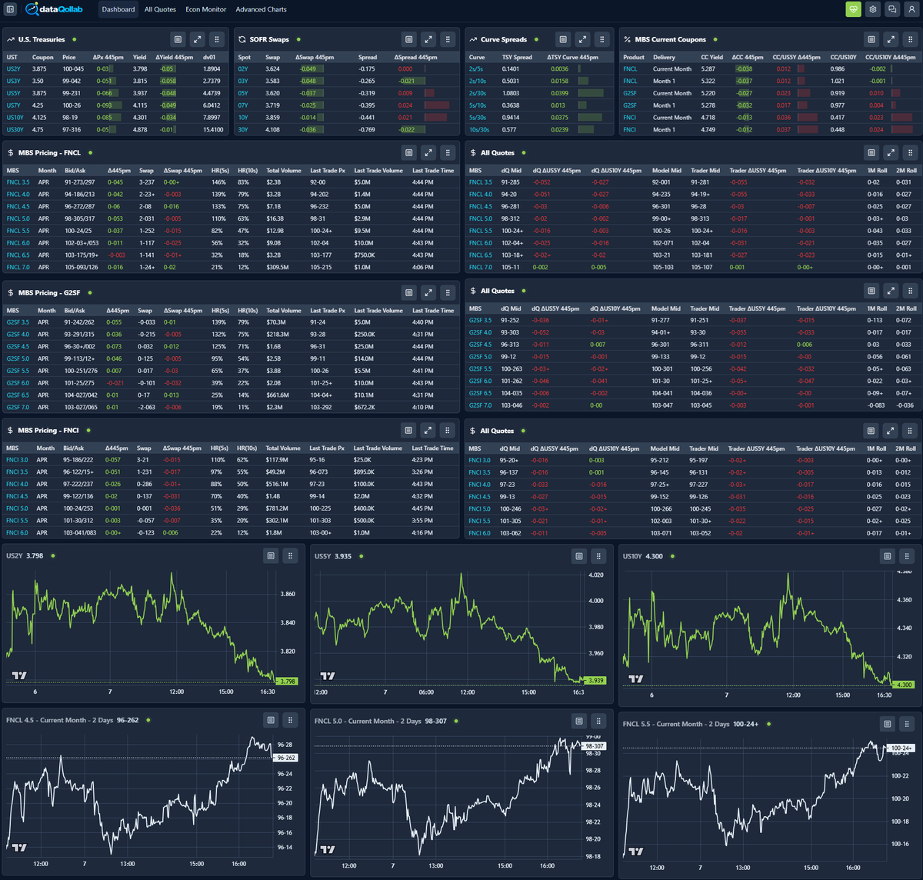Click the Spread column header in SOFR Swaps
Viewport: 923px width, 880px height.
click(368, 57)
